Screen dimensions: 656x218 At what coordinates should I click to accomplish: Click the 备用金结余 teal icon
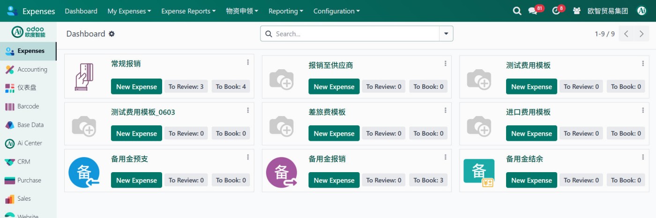click(x=479, y=172)
